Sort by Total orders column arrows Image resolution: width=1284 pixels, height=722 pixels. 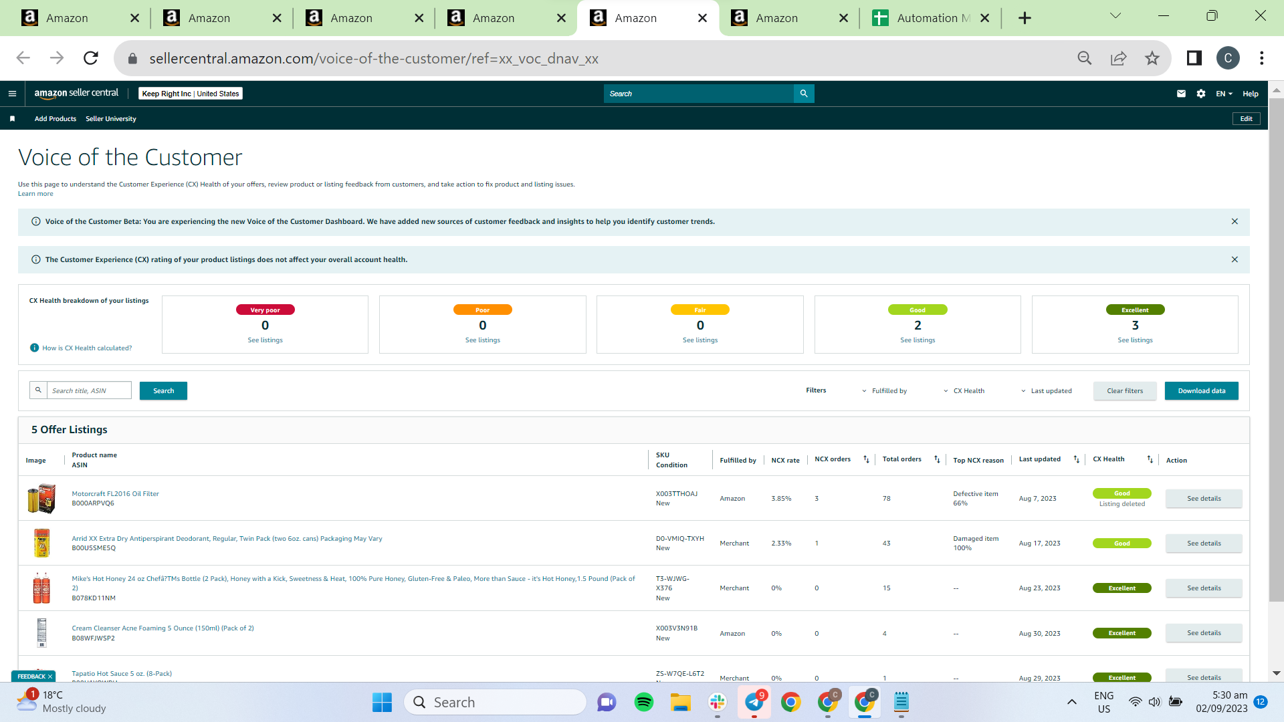(x=937, y=459)
